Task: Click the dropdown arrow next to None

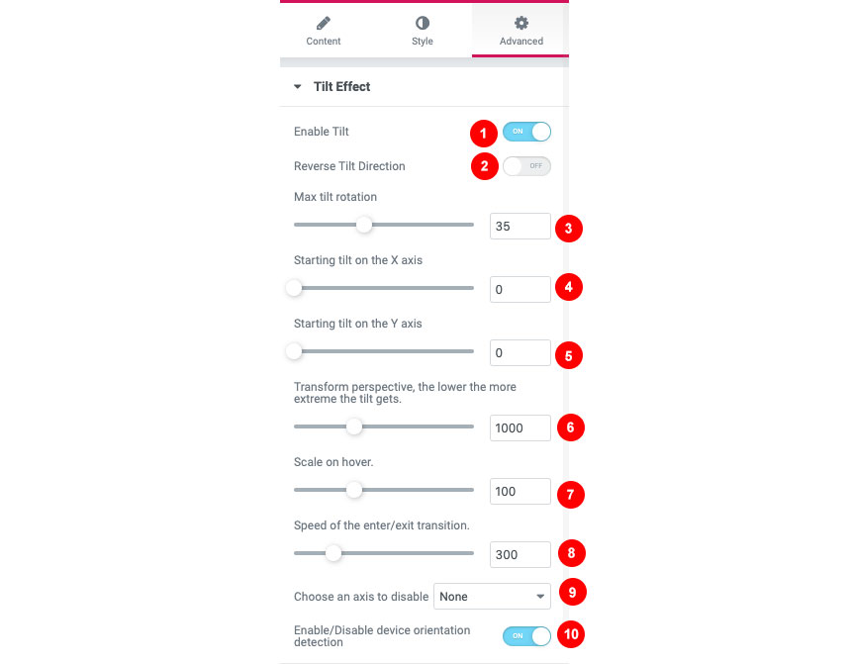Action: coord(540,597)
